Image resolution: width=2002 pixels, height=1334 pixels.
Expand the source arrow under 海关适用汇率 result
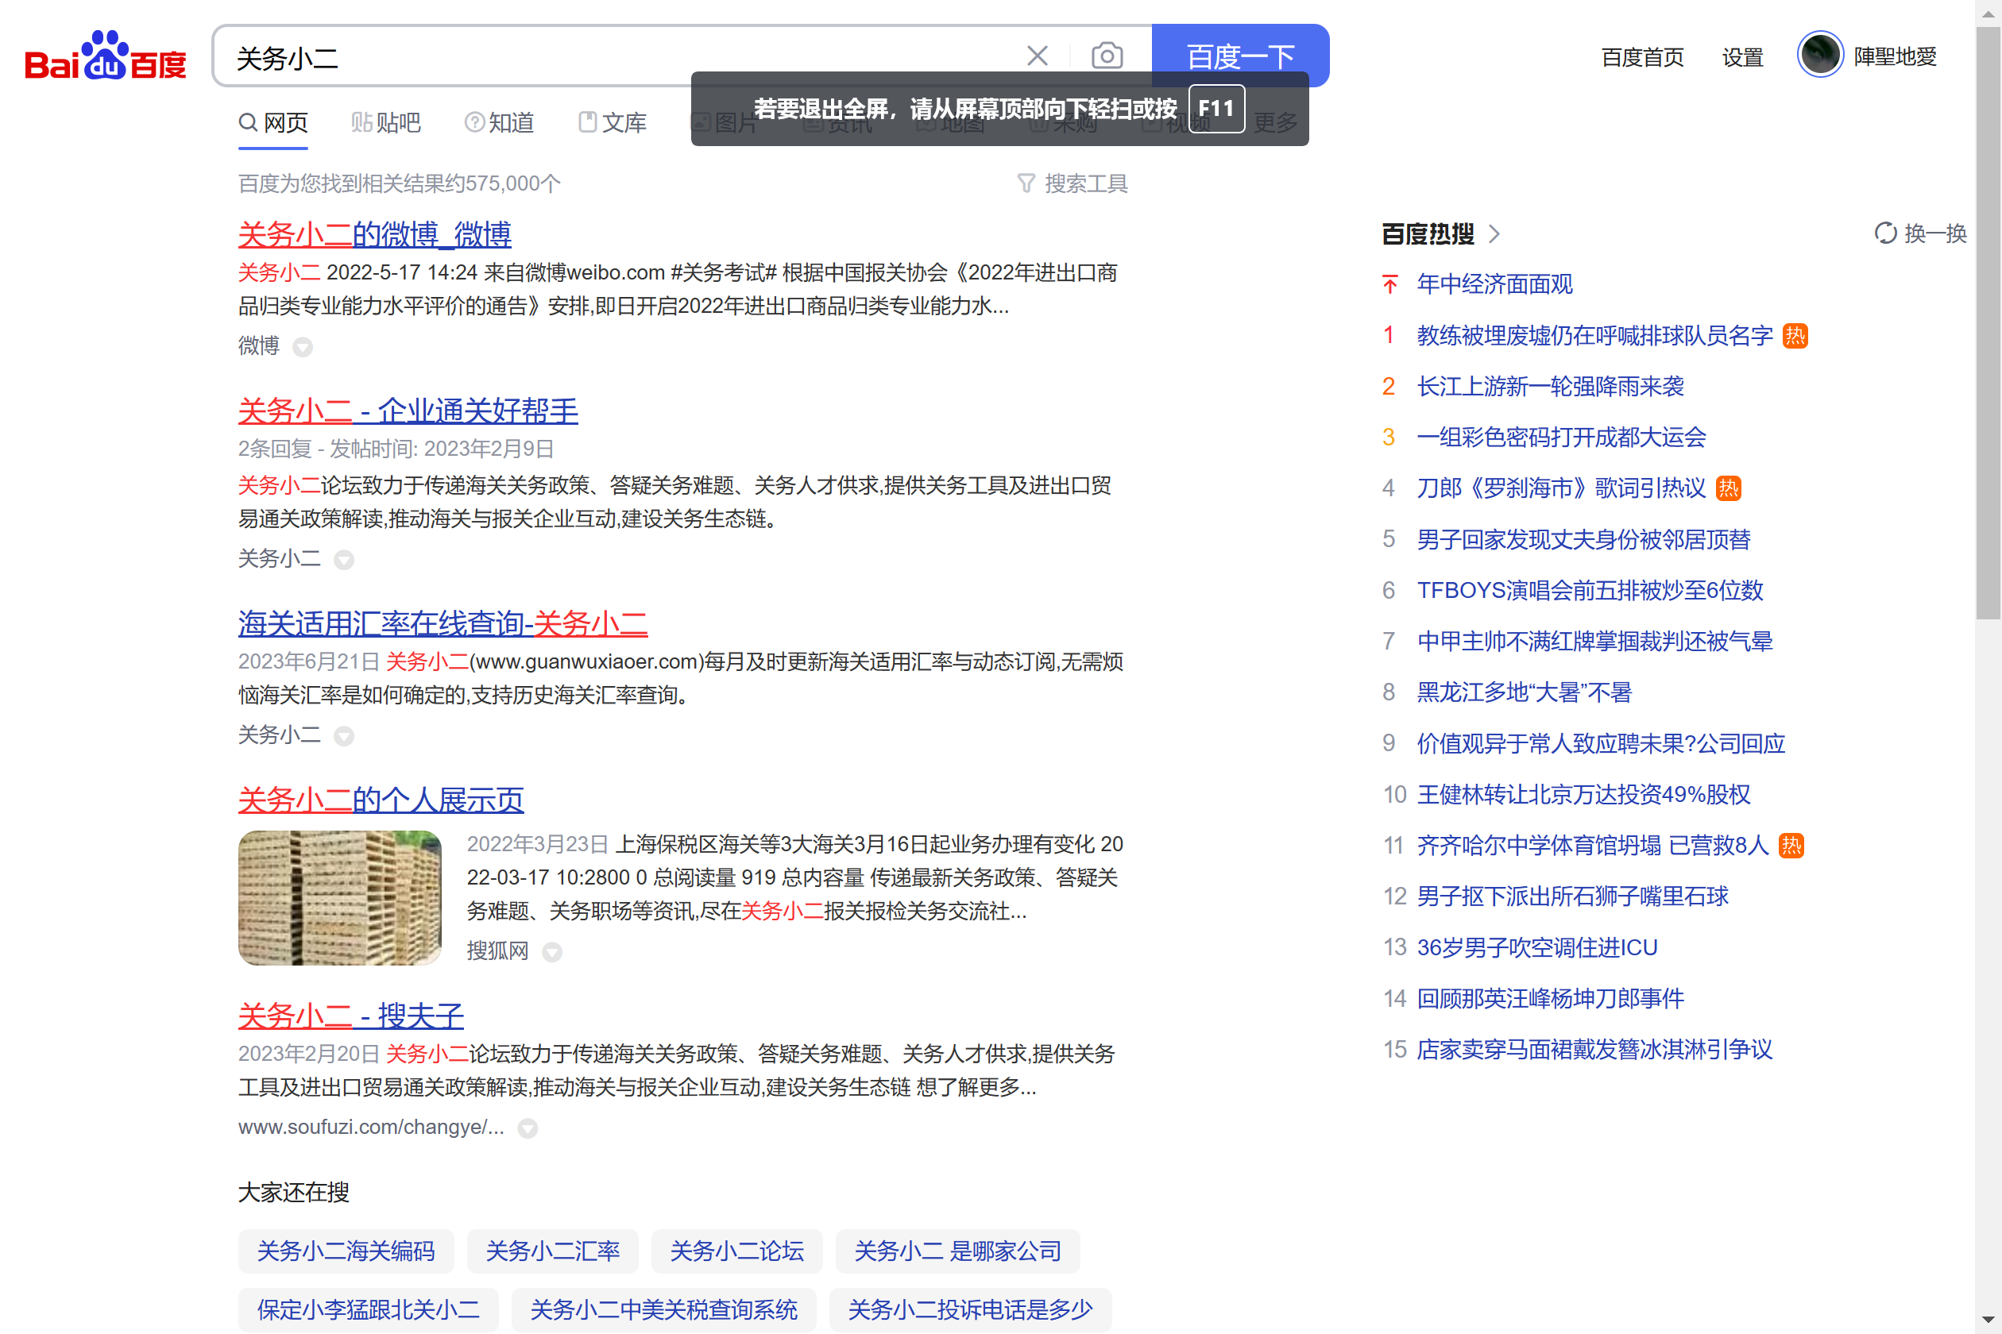point(343,736)
